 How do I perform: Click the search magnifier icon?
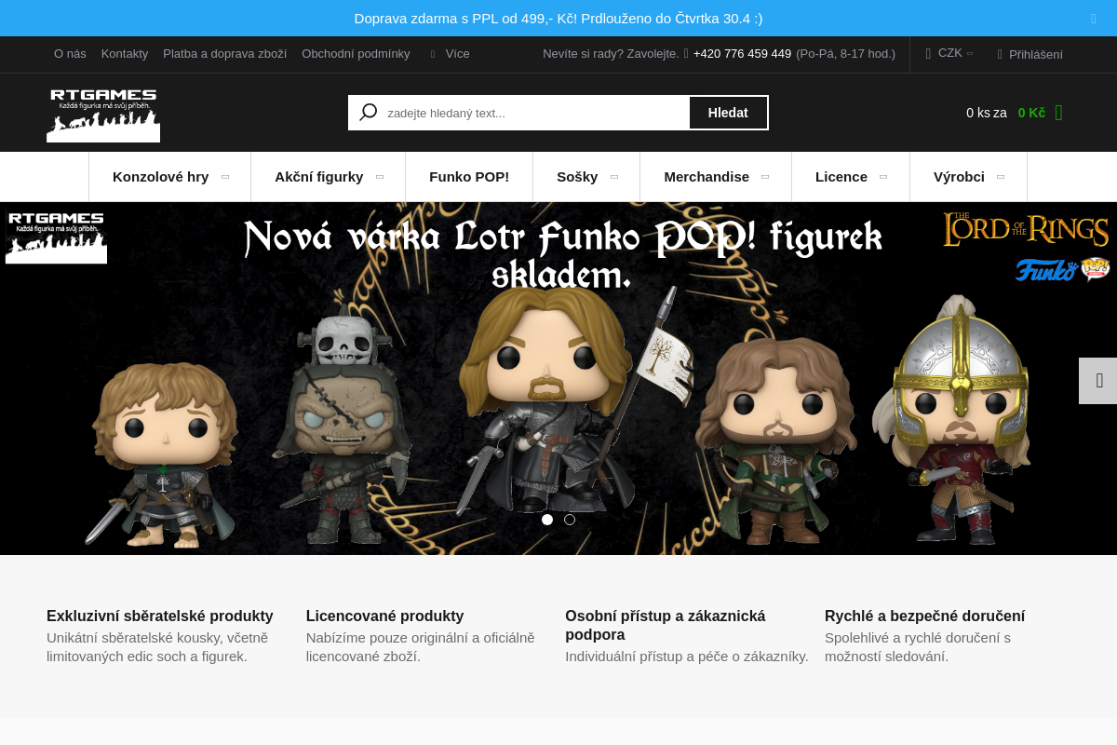369,113
